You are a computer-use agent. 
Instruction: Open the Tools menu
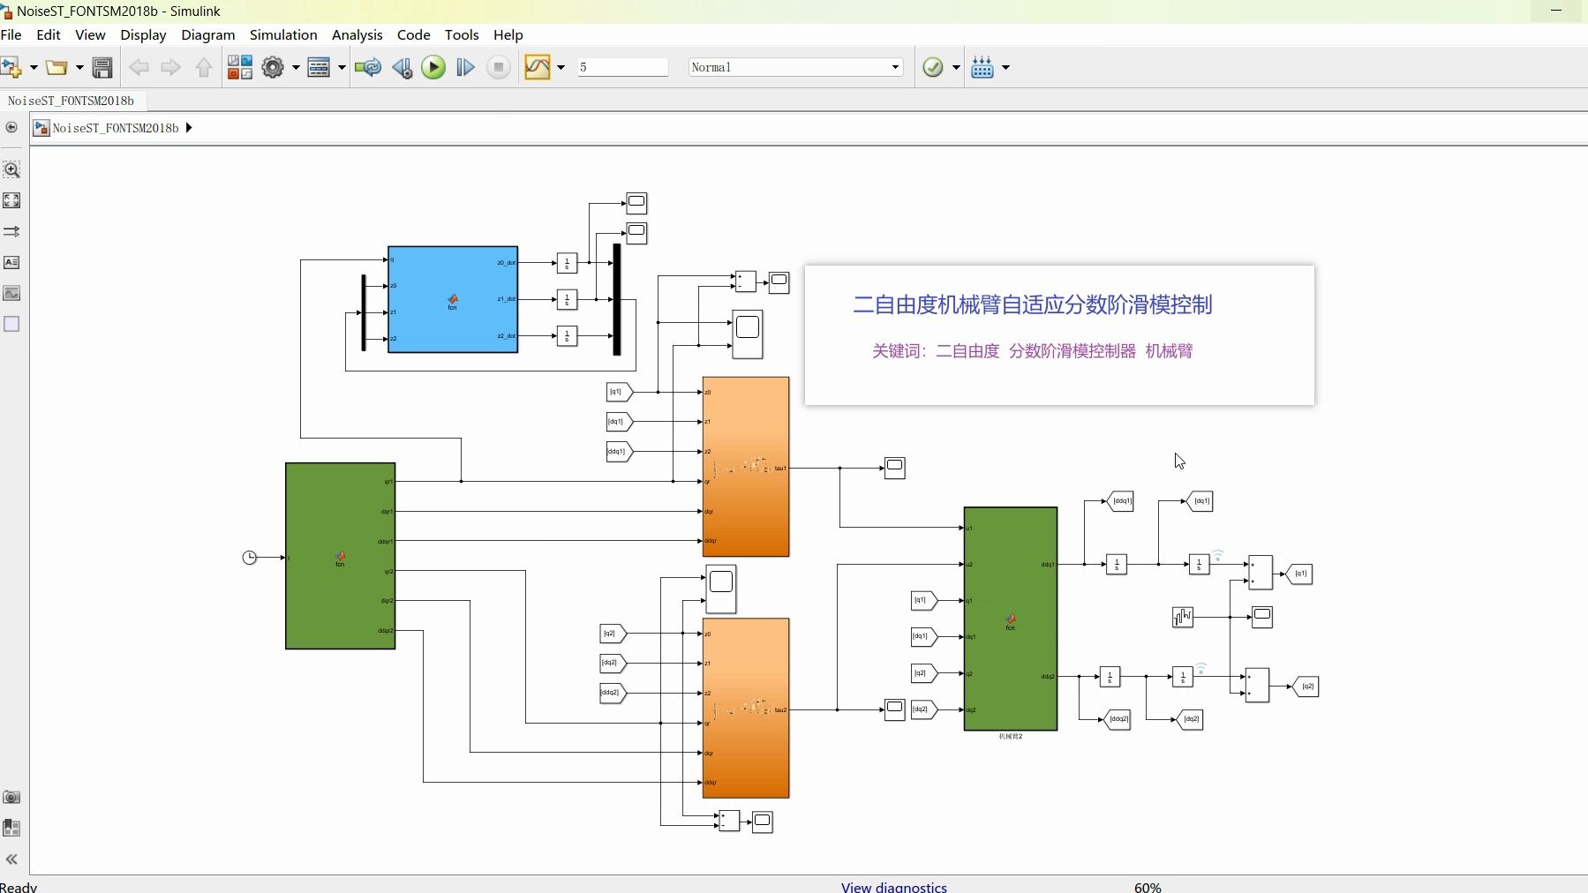462,34
